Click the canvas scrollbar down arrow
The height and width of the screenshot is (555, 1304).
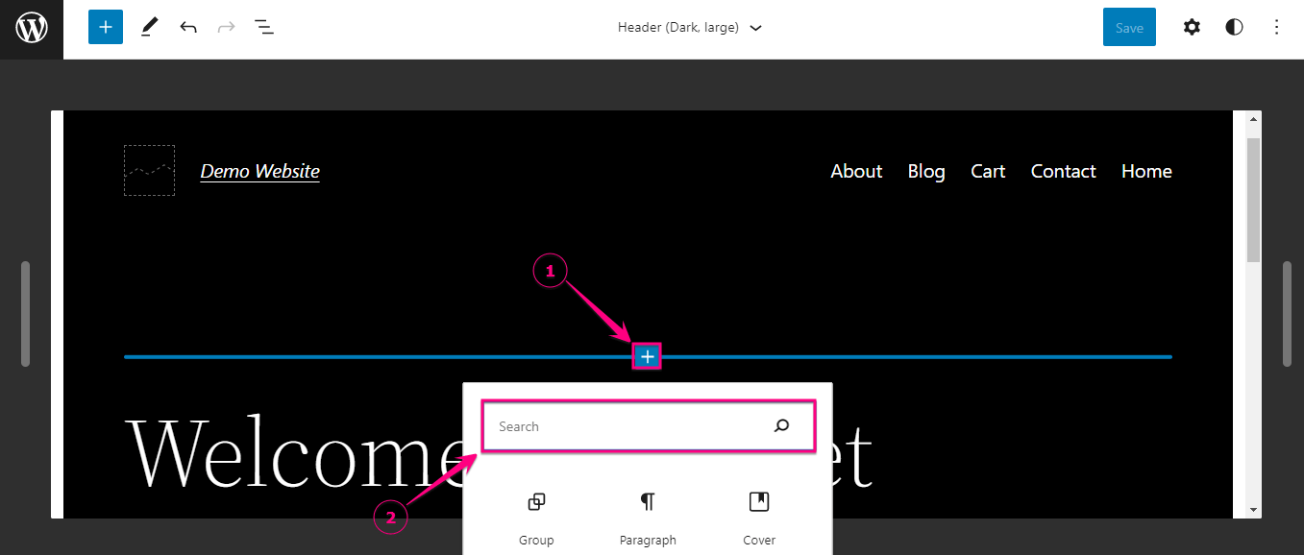1253,509
